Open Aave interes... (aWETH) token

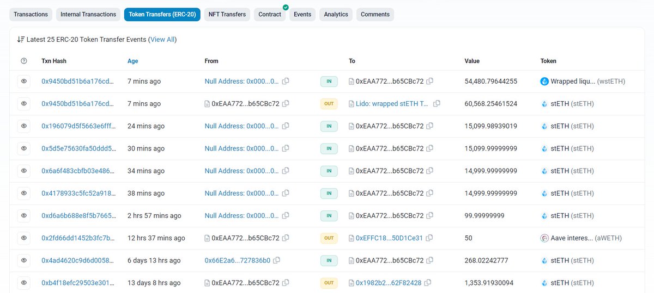point(586,238)
